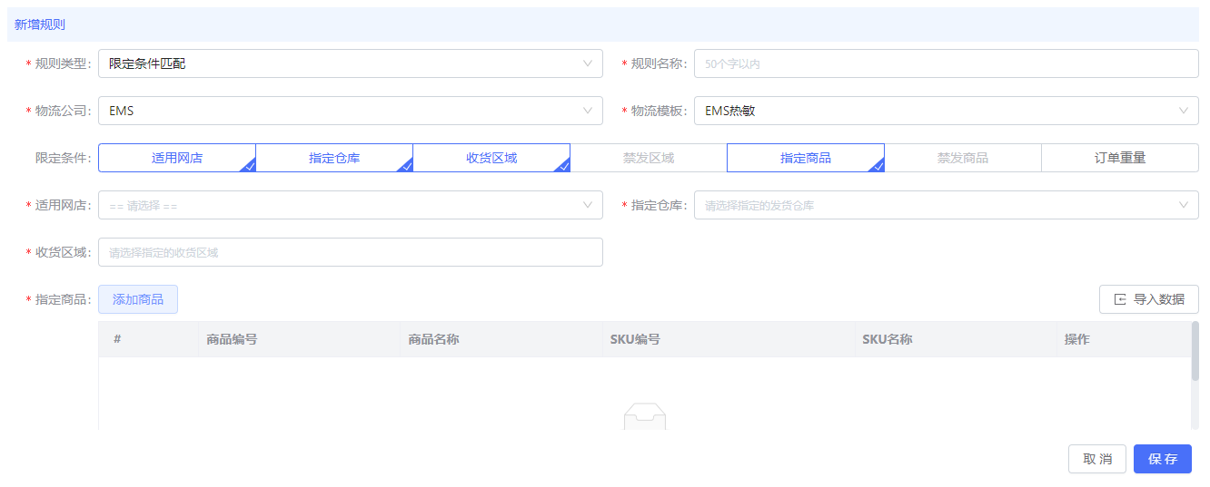Toggle the 指定仓库 condition option
The image size is (1210, 487).
coord(334,158)
